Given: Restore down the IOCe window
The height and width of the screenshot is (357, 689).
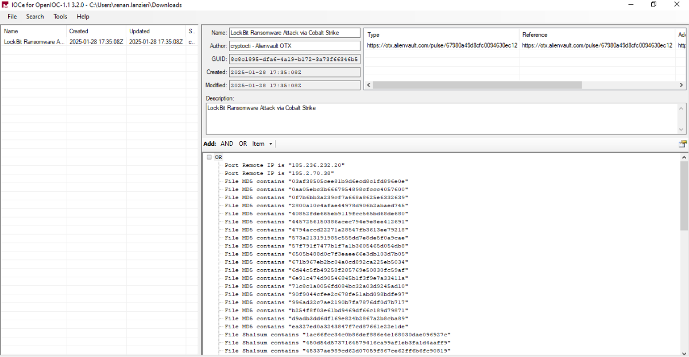Looking at the screenshot, I should coord(653,5).
